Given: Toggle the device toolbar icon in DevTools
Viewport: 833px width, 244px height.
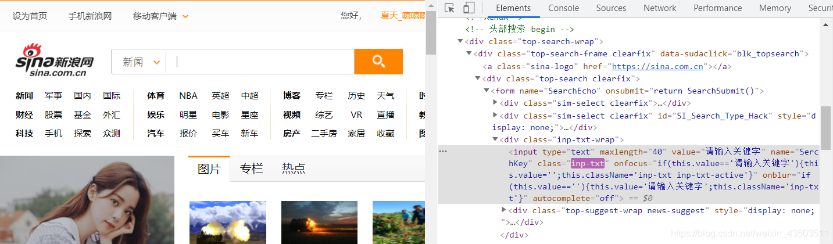Looking at the screenshot, I should tap(469, 8).
